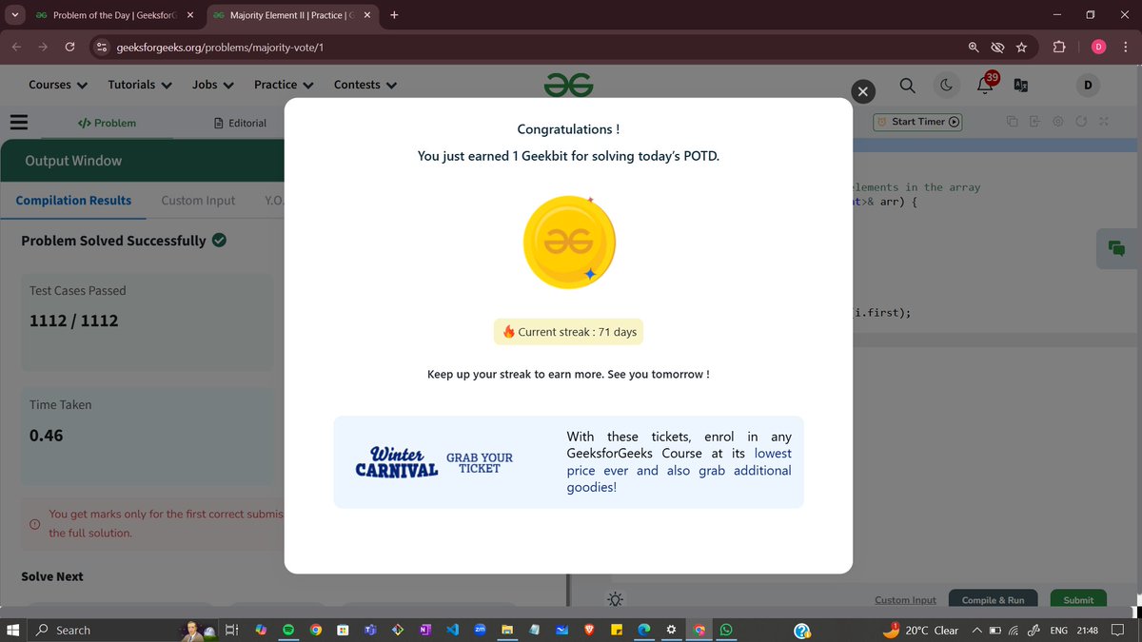Open WhatsApp from the taskbar
The height and width of the screenshot is (642, 1142).
[727, 630]
